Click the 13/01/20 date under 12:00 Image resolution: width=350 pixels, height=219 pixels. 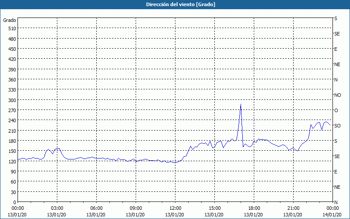click(175, 215)
